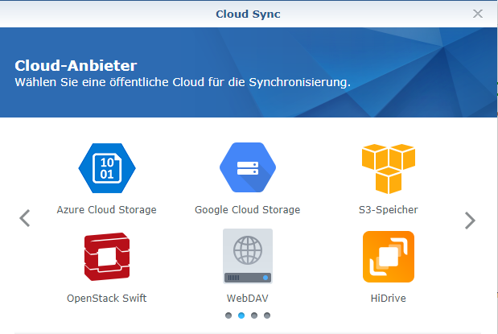Click the OpenStack Swift text label
Image resolution: width=498 pixels, height=334 pixels.
pyautogui.click(x=107, y=298)
